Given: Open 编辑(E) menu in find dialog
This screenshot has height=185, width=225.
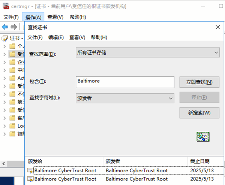Looking at the screenshot, I should pyautogui.click(x=56, y=37).
